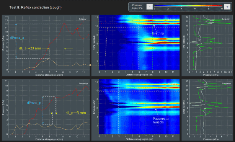
Task: Click 'Posterior' label in the pressure-distance line chart
Action: tap(83, 83)
